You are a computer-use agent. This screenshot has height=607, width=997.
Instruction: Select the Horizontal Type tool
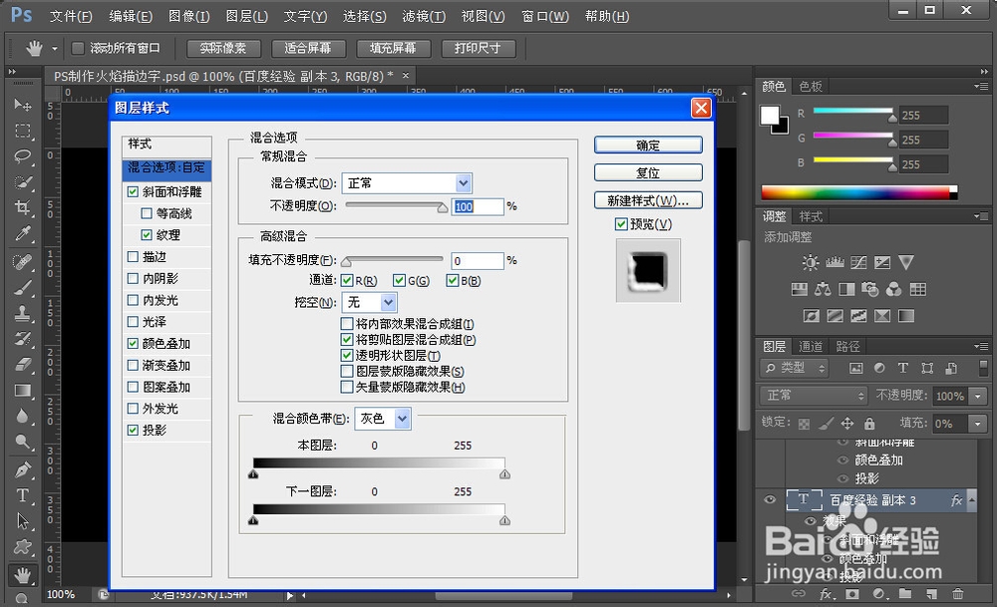point(23,495)
